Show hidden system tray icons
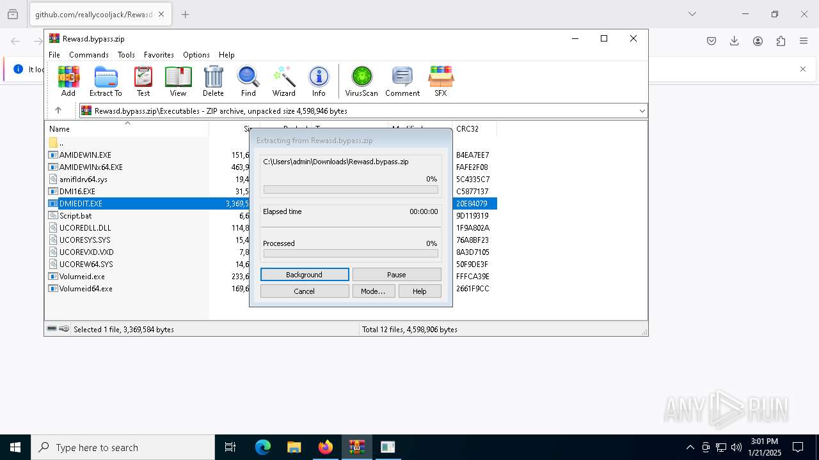819x460 pixels. (690, 447)
